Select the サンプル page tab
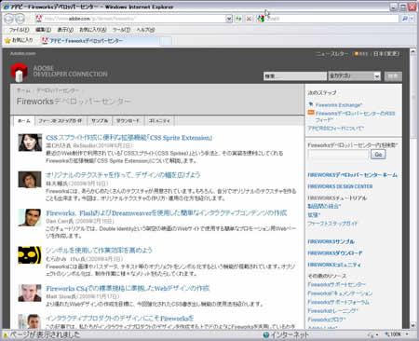Screen dimensions: 419x341 pyautogui.click(x=100, y=121)
